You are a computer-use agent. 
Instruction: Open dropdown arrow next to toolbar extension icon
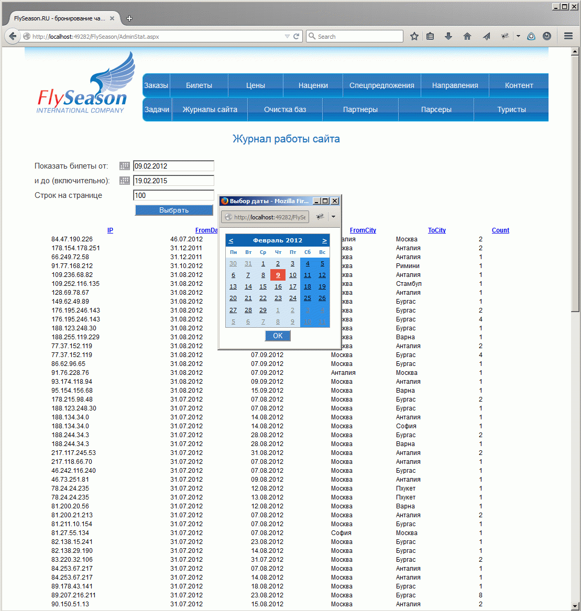[x=518, y=36]
